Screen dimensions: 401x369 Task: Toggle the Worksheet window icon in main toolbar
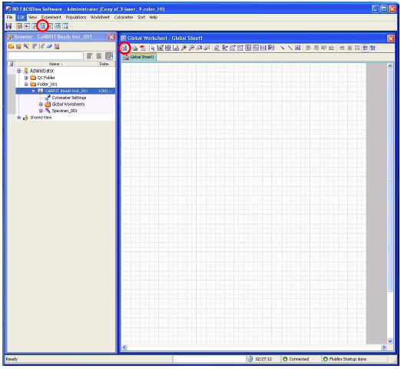point(42,26)
